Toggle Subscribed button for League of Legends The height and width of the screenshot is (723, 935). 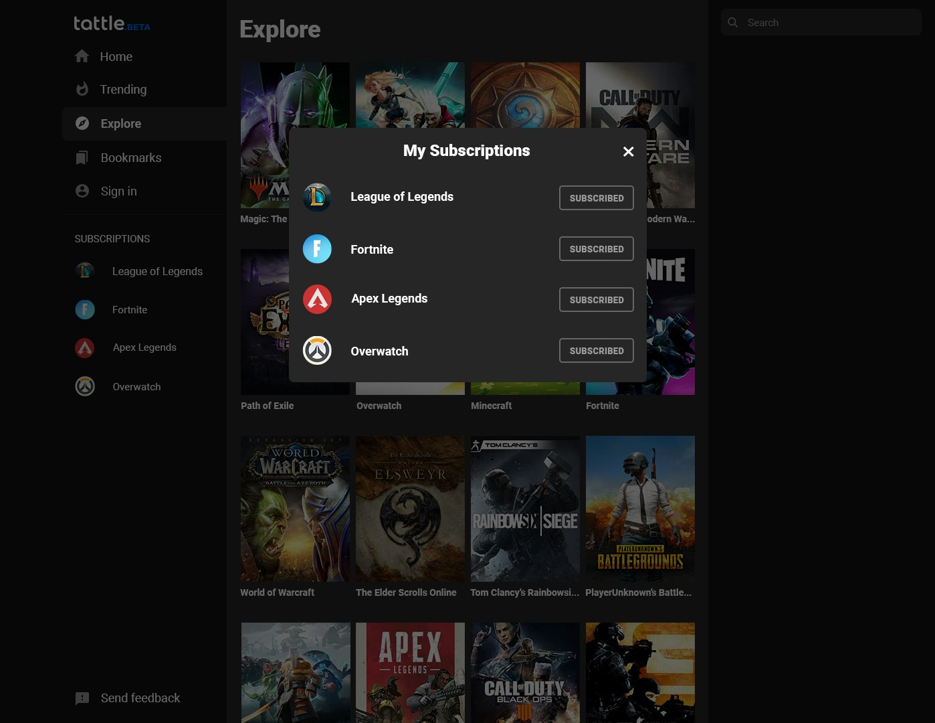click(597, 198)
